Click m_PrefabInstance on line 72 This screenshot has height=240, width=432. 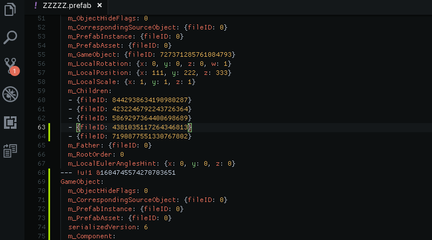click(x=100, y=209)
